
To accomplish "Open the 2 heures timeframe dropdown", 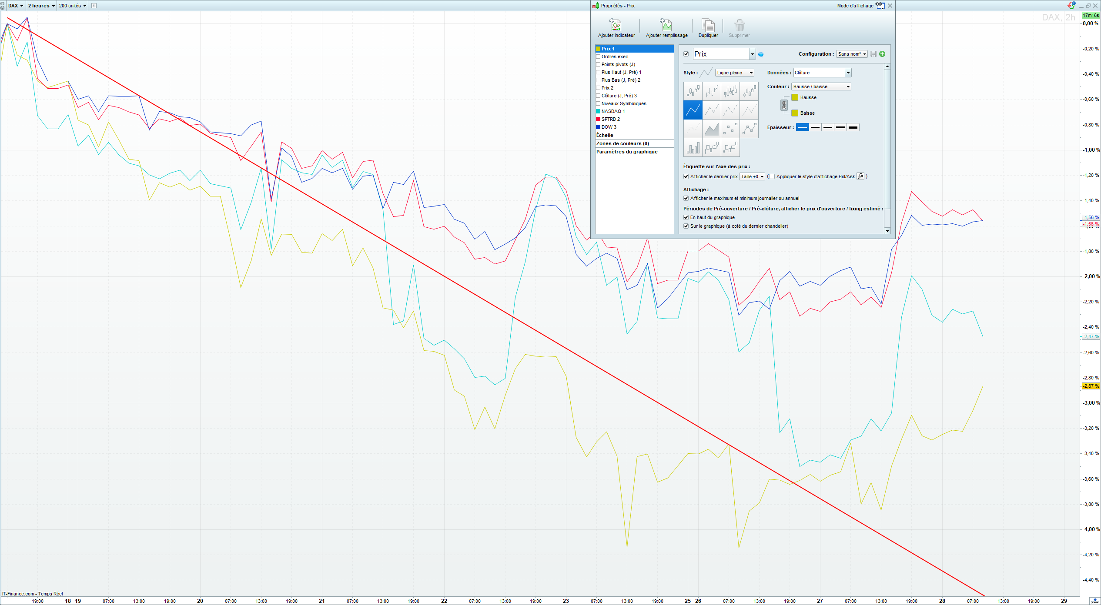I will [41, 6].
